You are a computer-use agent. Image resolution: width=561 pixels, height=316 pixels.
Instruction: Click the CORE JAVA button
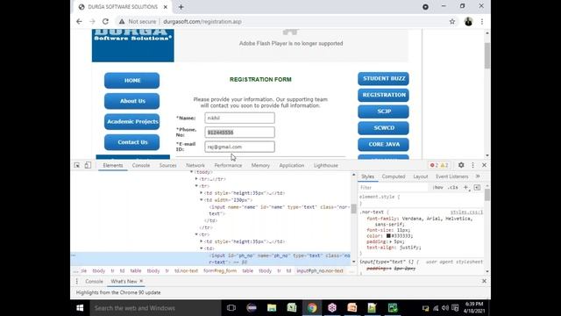click(x=384, y=144)
